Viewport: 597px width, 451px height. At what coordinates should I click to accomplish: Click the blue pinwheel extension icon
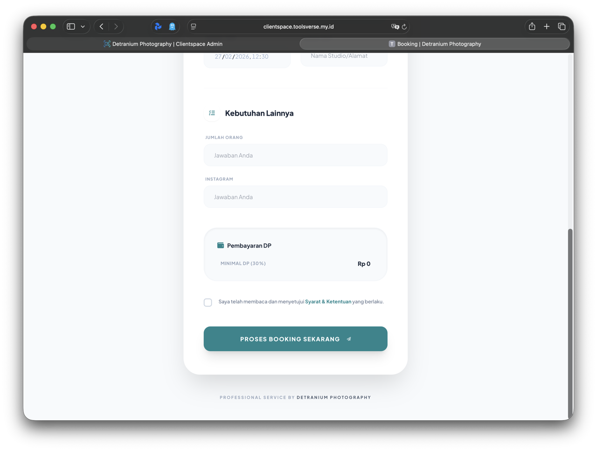tap(158, 27)
